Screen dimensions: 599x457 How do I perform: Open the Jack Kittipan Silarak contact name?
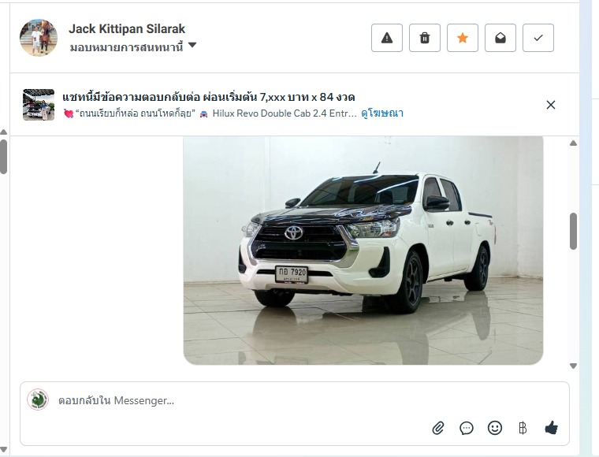tap(127, 28)
